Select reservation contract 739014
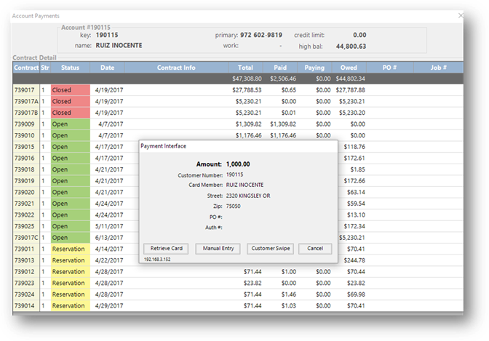This screenshot has width=489, height=341. click(x=25, y=306)
